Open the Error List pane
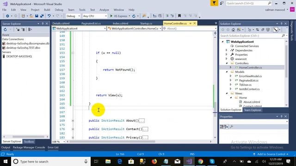The width and height of the screenshot is (296, 166). (53, 148)
